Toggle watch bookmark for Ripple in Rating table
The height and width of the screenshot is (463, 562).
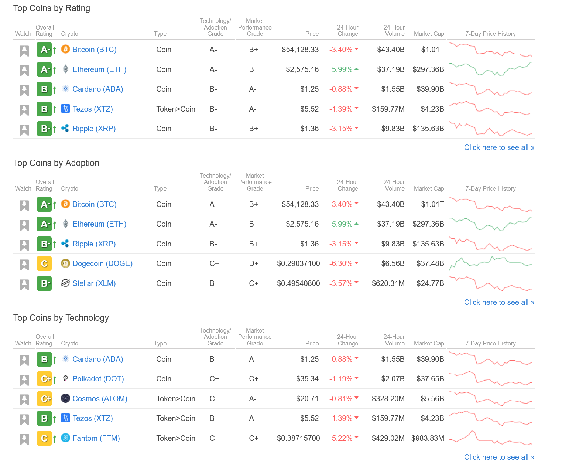coord(24,130)
